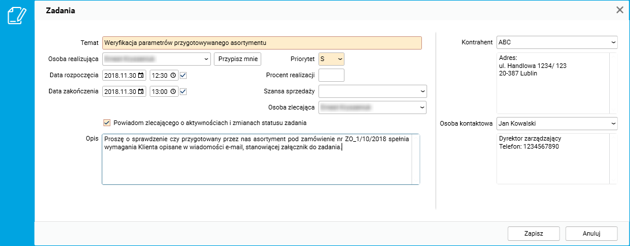Click the end time clock icon
This screenshot has width=630, height=246.
pyautogui.click(x=173, y=91)
